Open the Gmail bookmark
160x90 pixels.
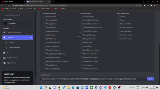point(13,9)
